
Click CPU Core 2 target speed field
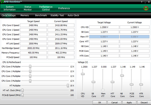pyautogui.click(x=33, y=34)
